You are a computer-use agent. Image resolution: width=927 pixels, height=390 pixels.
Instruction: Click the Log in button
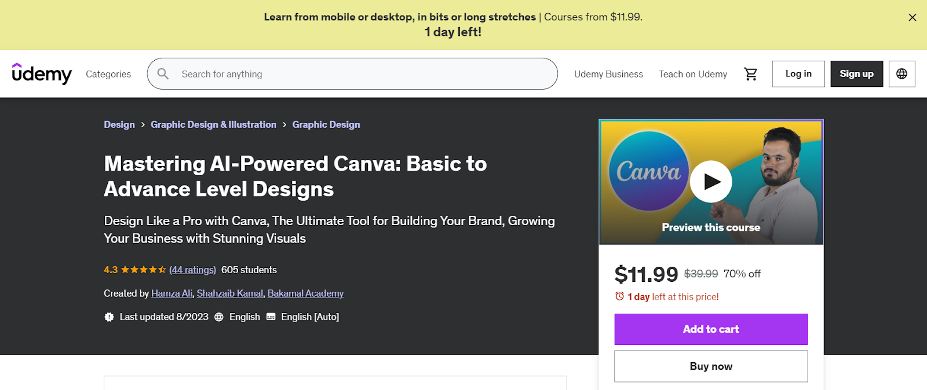798,74
